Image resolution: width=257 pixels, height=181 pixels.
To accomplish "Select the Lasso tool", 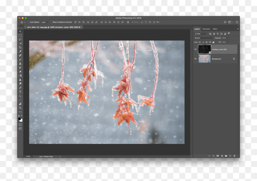I will [x=20, y=39].
